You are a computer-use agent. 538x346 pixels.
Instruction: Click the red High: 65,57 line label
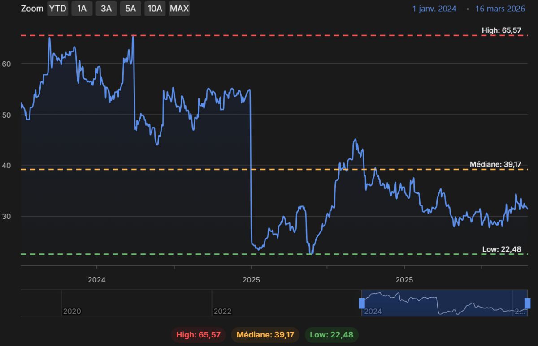point(502,30)
